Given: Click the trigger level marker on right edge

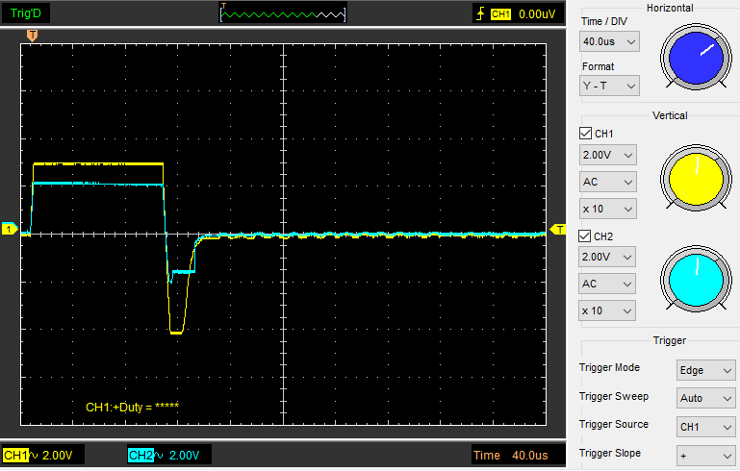Looking at the screenshot, I should point(557,229).
